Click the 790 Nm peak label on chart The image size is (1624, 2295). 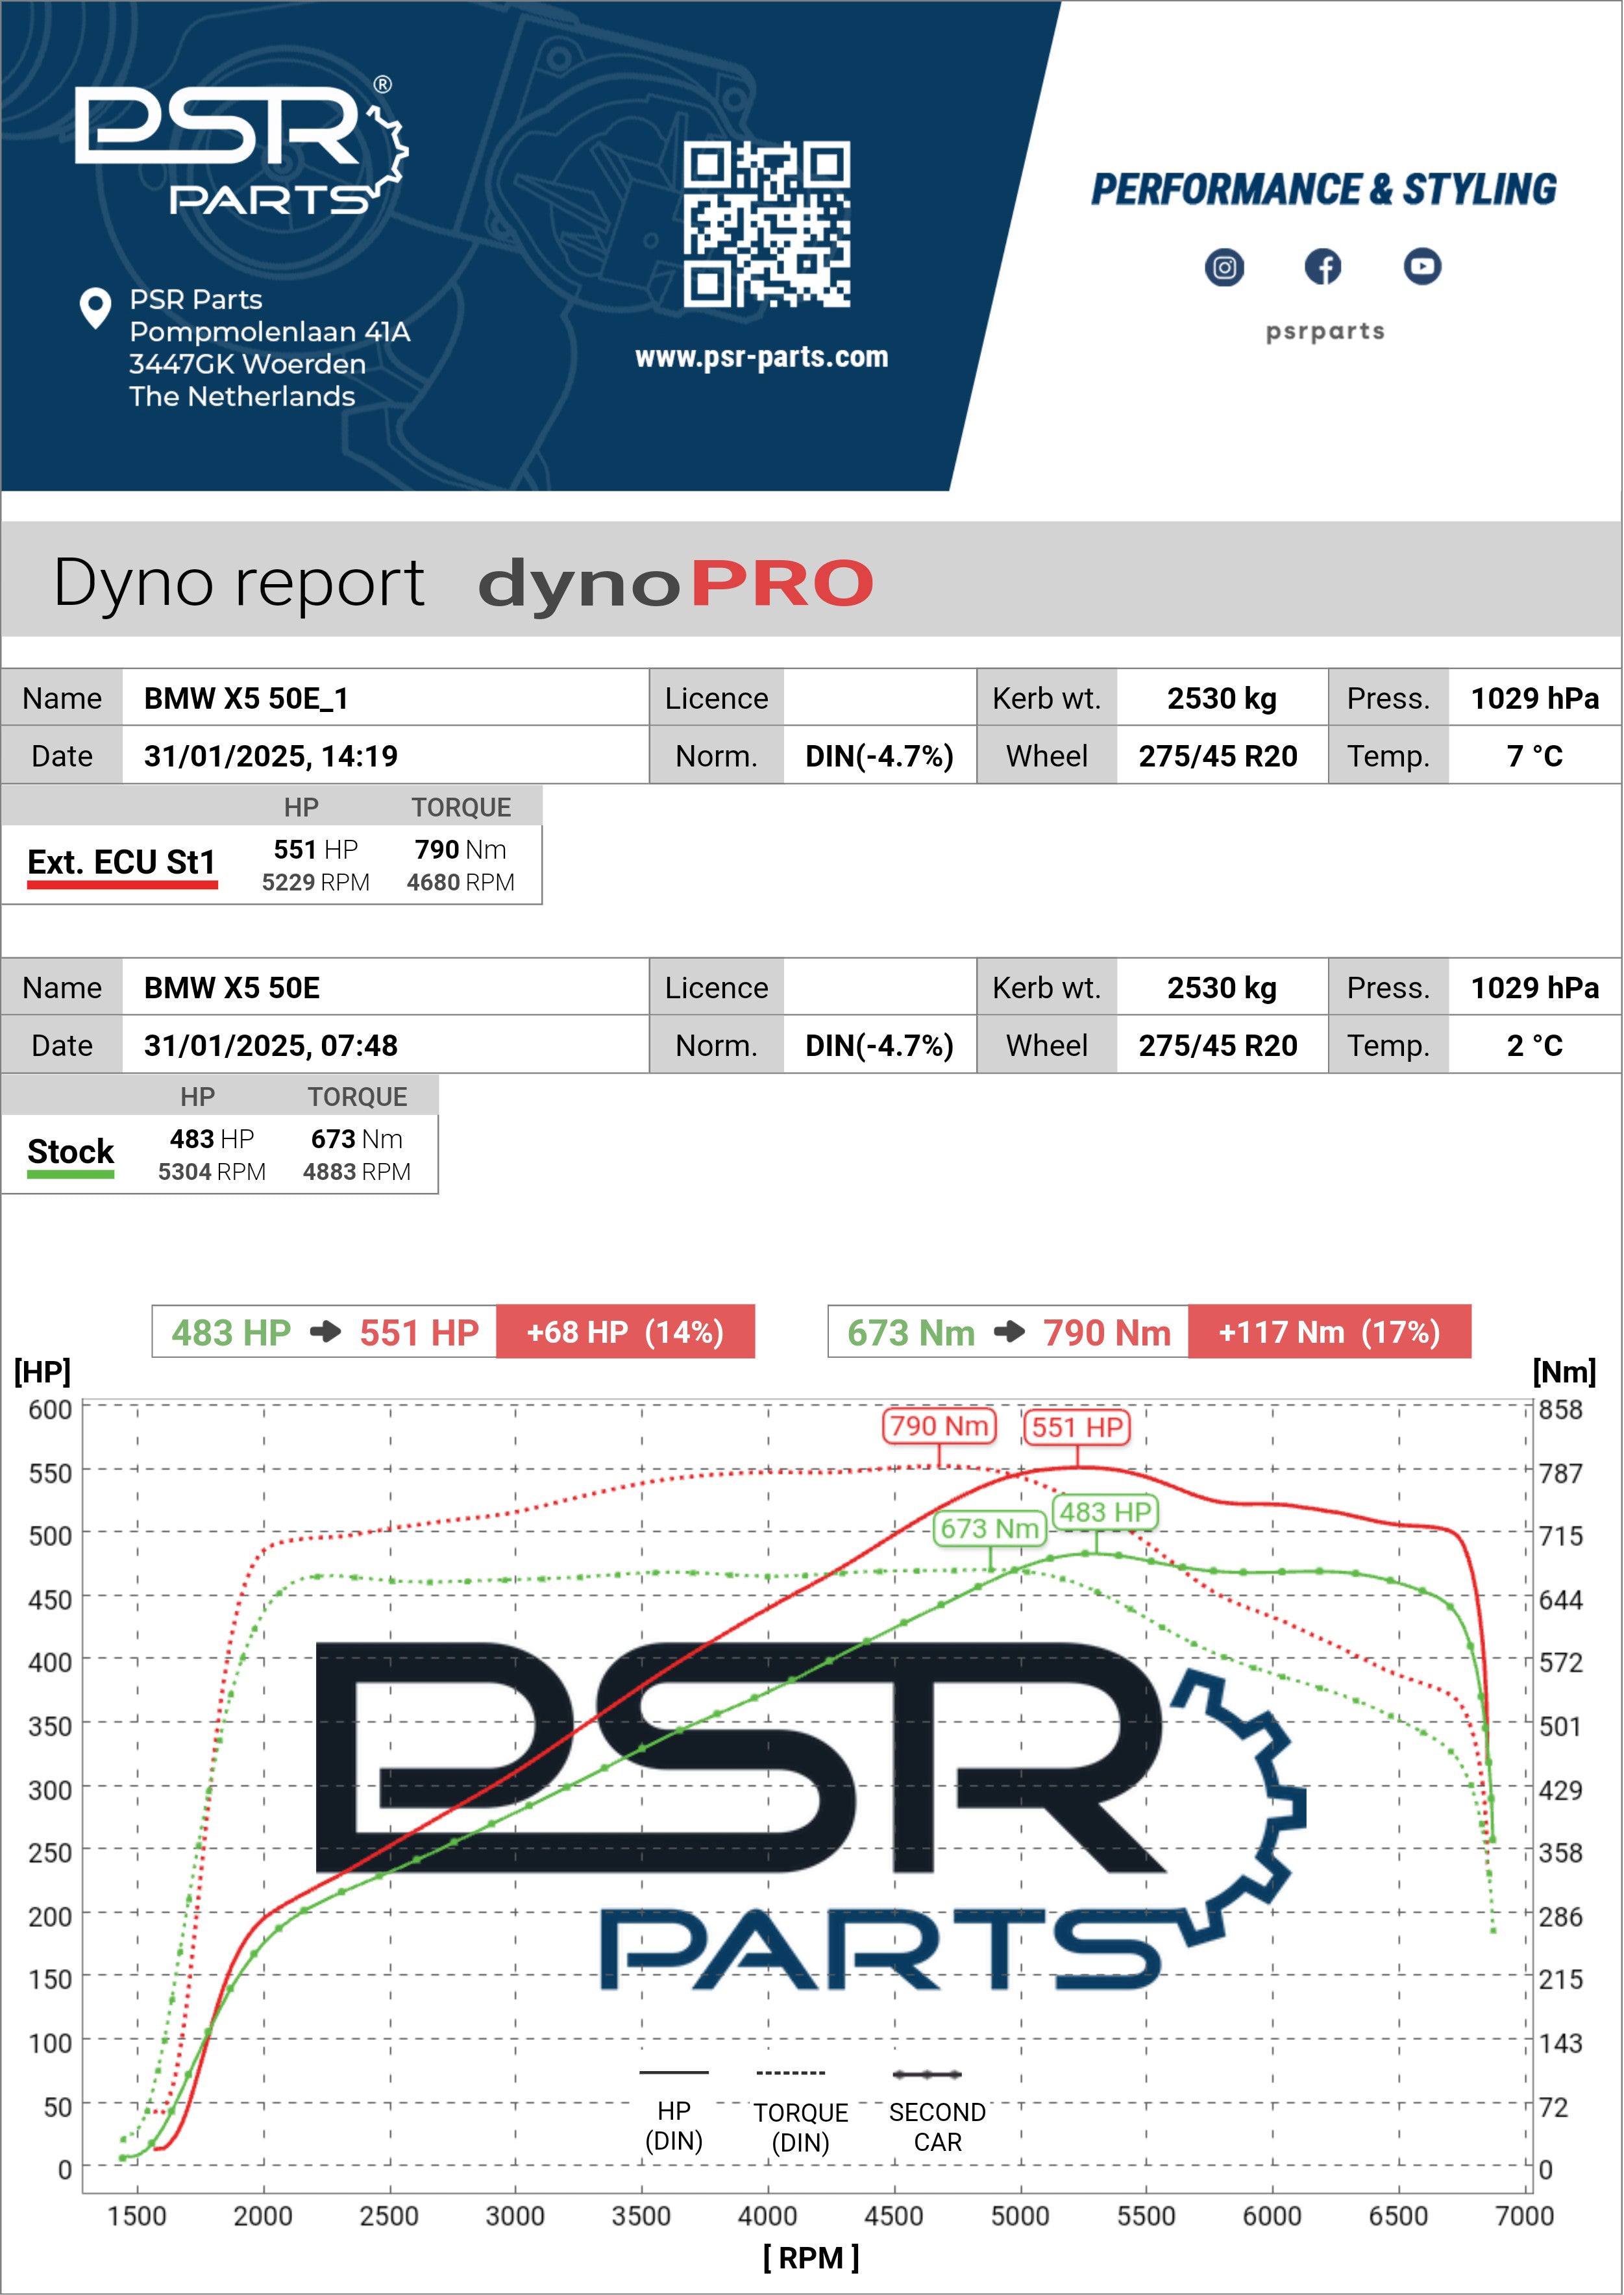pos(939,1425)
